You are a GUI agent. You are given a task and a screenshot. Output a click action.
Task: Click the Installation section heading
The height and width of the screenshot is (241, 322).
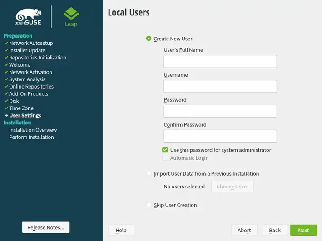(x=17, y=123)
